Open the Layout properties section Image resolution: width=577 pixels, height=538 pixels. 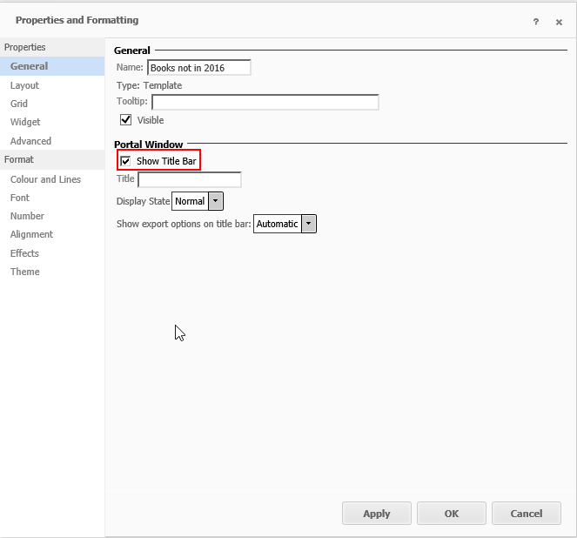24,85
